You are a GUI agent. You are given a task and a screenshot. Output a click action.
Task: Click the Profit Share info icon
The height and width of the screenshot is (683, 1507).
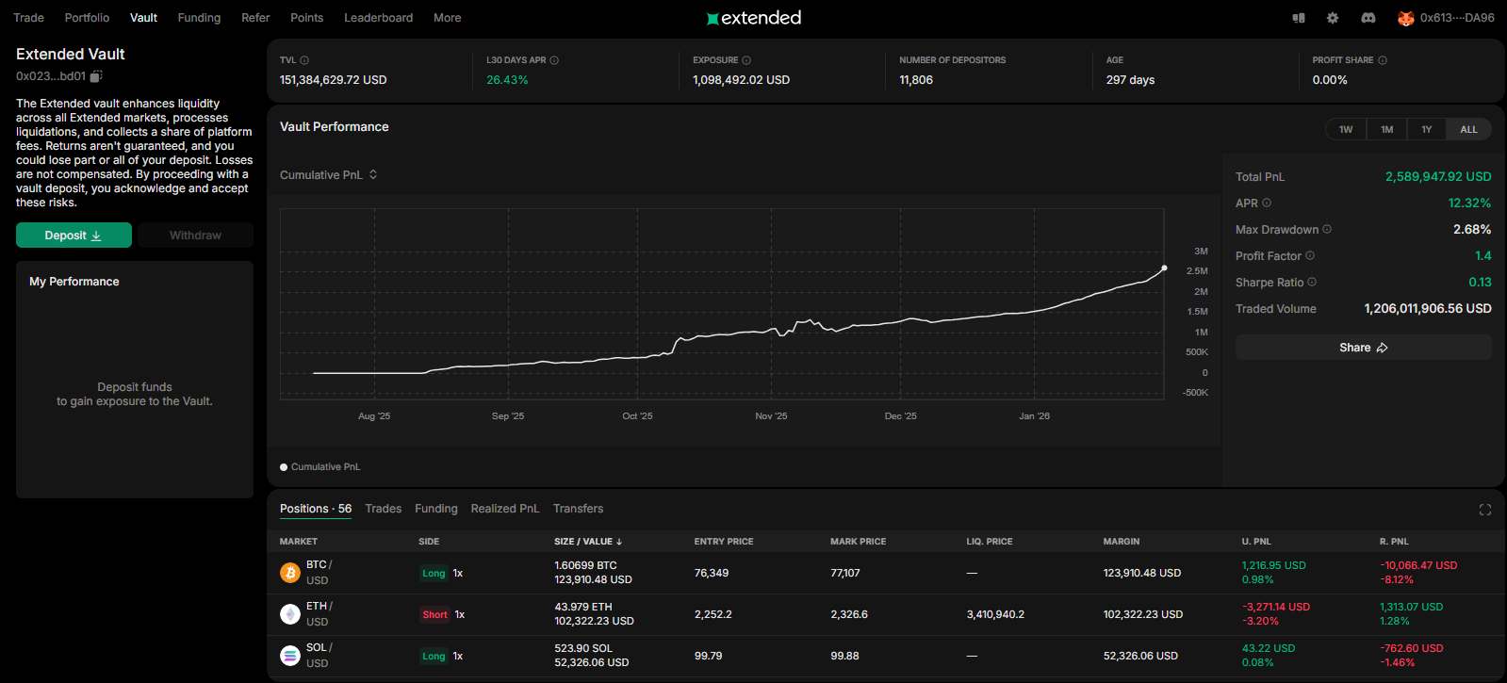(1383, 60)
